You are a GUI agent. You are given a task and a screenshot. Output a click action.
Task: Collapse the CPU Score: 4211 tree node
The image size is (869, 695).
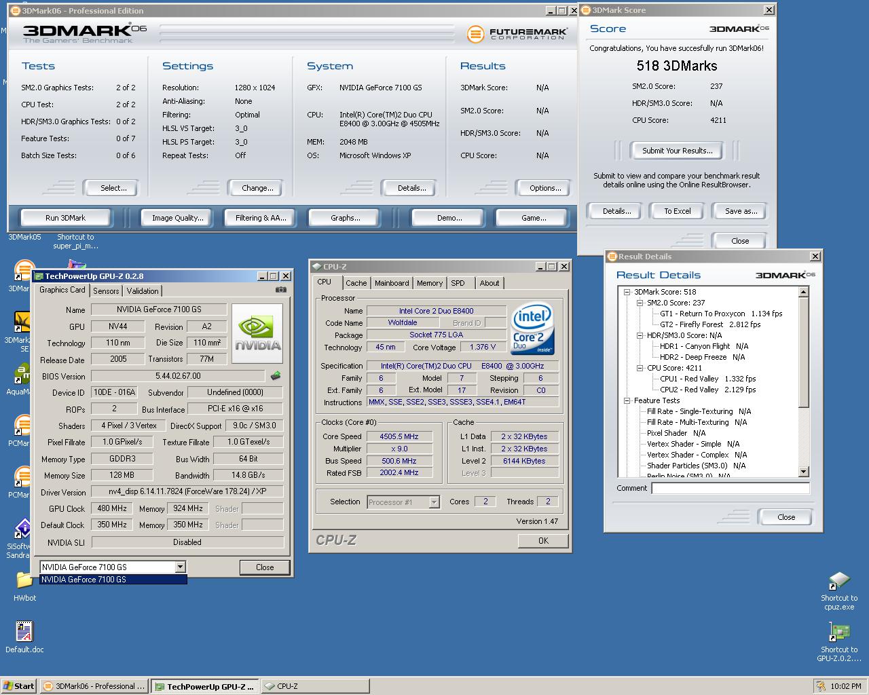[640, 368]
